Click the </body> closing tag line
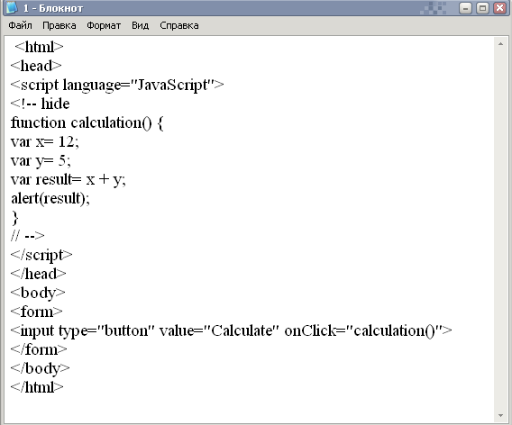The height and width of the screenshot is (425, 512). point(41,368)
